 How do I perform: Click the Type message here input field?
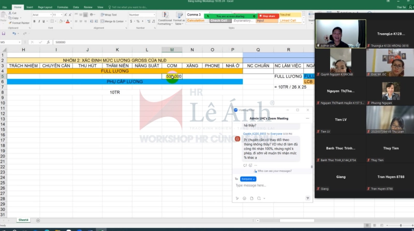pos(269,185)
